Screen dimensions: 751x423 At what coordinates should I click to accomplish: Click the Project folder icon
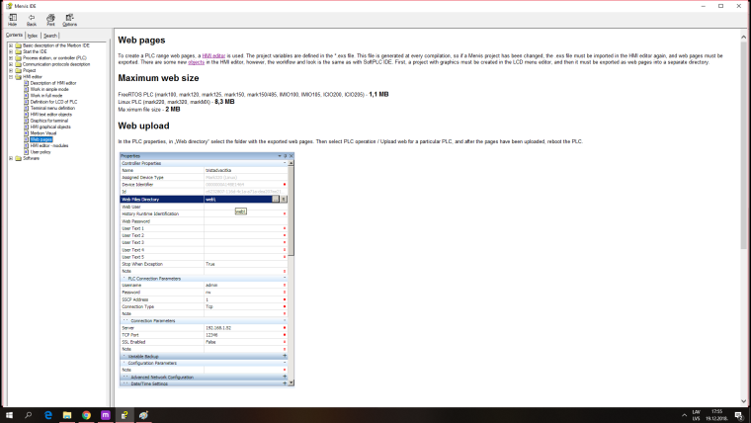coord(18,70)
